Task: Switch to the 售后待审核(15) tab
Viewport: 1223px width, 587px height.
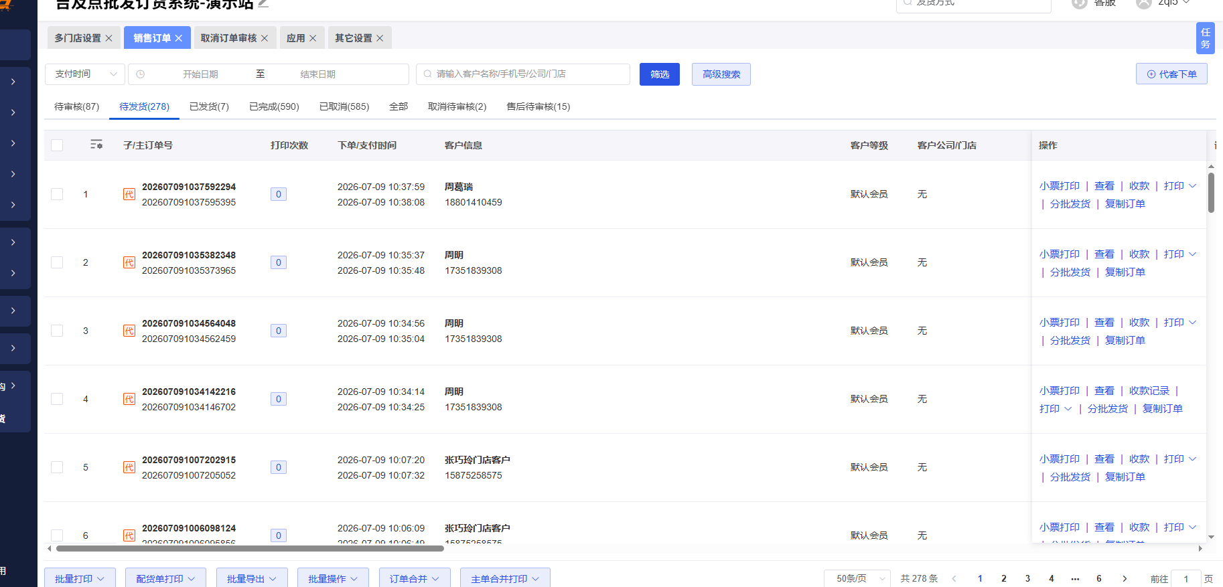Action: coord(538,106)
